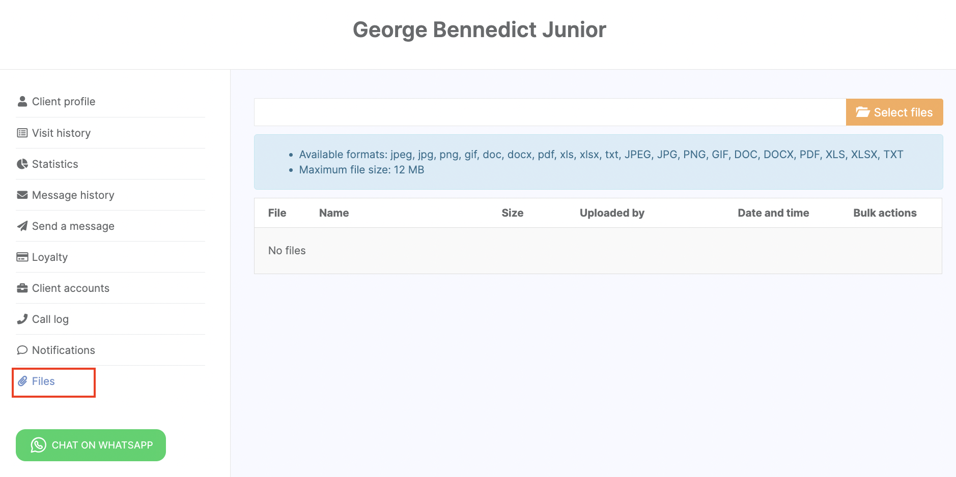Viewport: 956px width, 477px height.
Task: Click the Client profile person icon
Action: click(22, 102)
